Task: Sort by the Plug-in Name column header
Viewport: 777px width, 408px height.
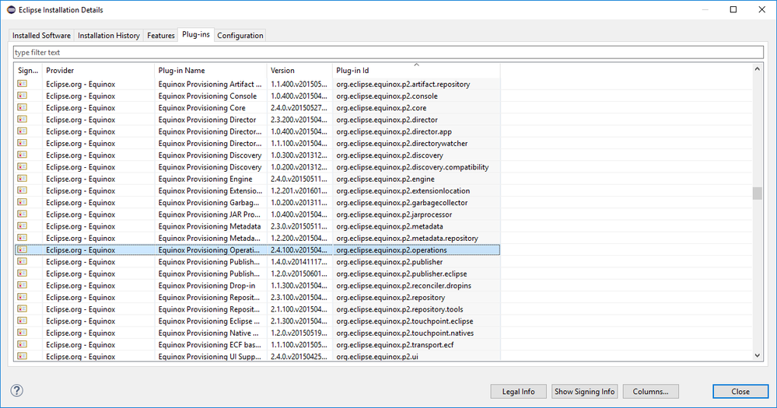Action: 211,70
